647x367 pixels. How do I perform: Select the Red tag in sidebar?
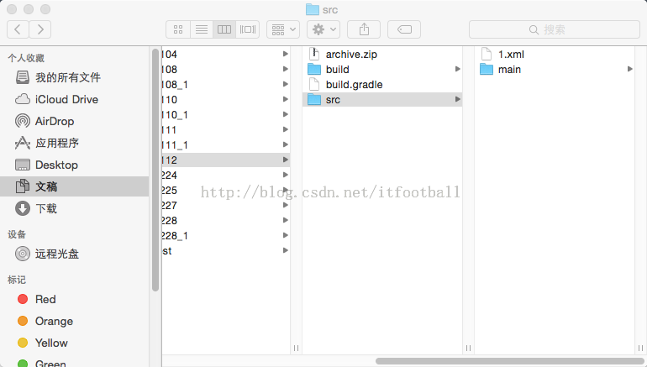[x=45, y=299]
